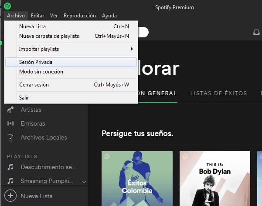Screen dimensions: 262x206
Task: Go to Emisoras in sidebar
Action: [33, 123]
